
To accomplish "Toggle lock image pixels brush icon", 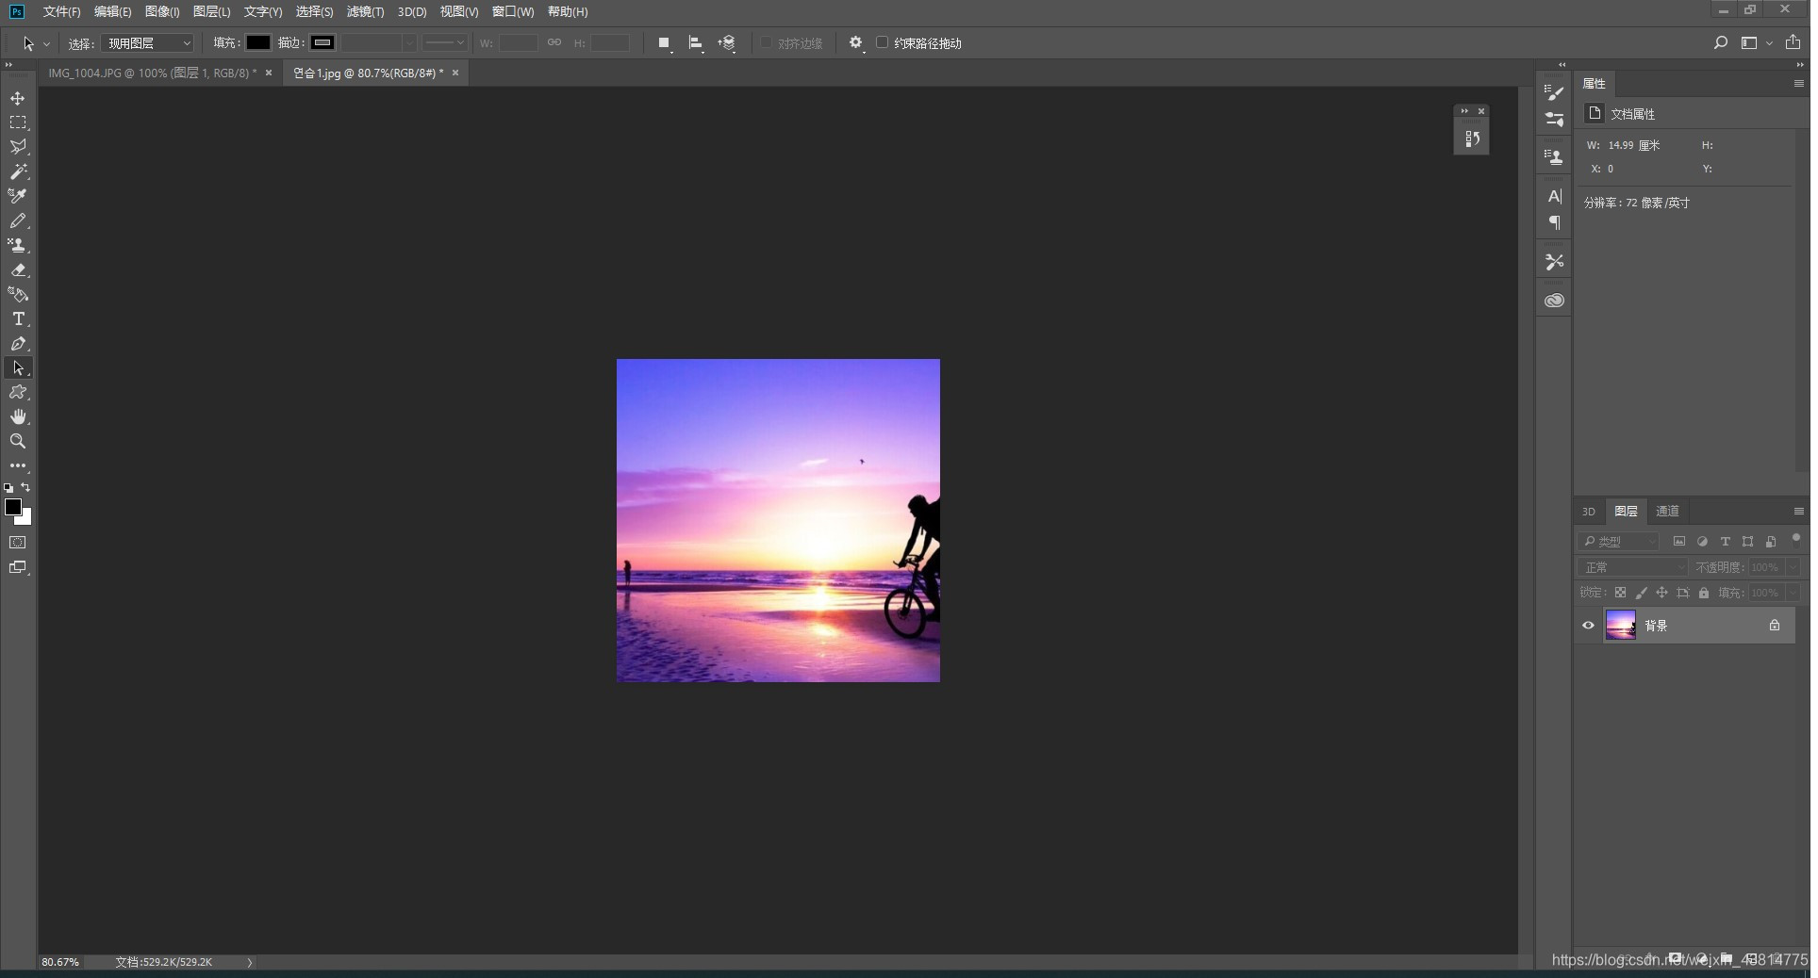I will click(x=1641, y=593).
